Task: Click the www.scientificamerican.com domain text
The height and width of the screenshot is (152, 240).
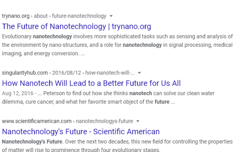Action: coord(37,121)
